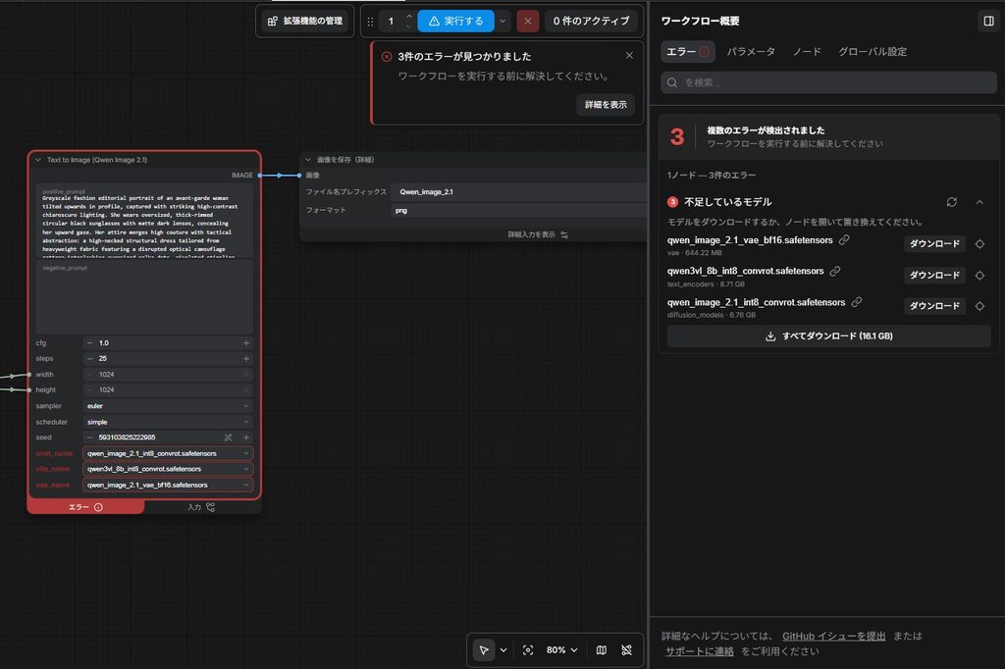The width and height of the screenshot is (1005, 669).
Task: Decrease the cfg value with minus
Action: [89, 342]
